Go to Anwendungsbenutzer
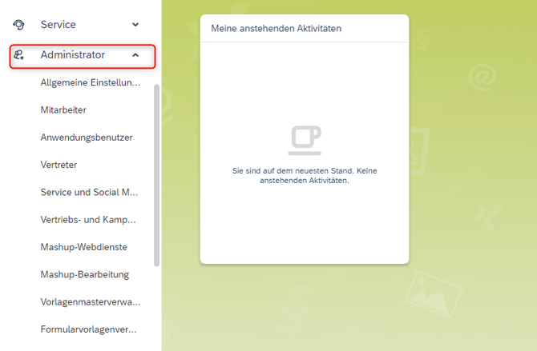Screen dimensions: 537x351 coord(87,138)
